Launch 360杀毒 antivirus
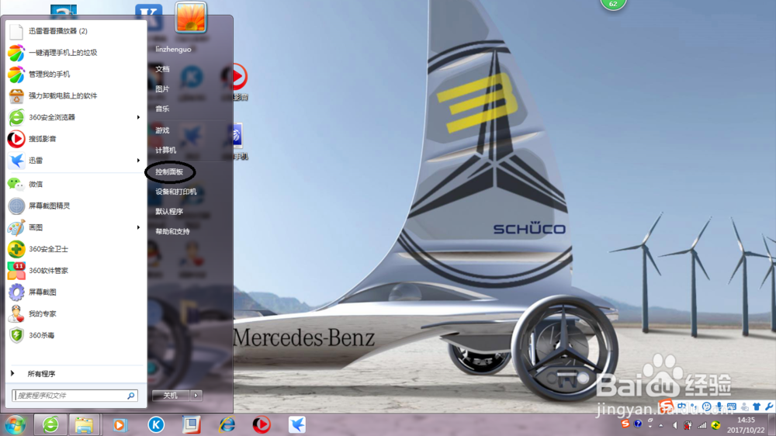The height and width of the screenshot is (436, 776). [74, 336]
